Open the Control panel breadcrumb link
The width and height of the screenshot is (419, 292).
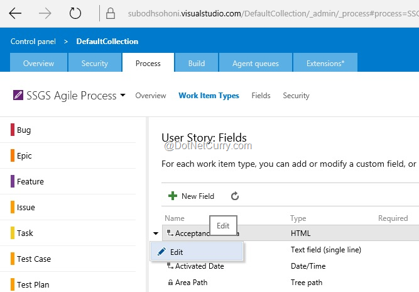tap(33, 42)
